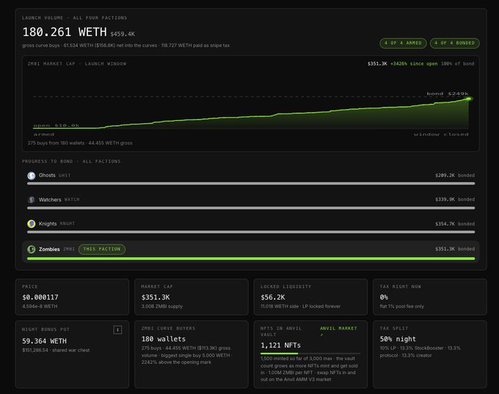Click the +3426% since open text
Image resolution: width=499 pixels, height=394 pixels.
(414, 64)
